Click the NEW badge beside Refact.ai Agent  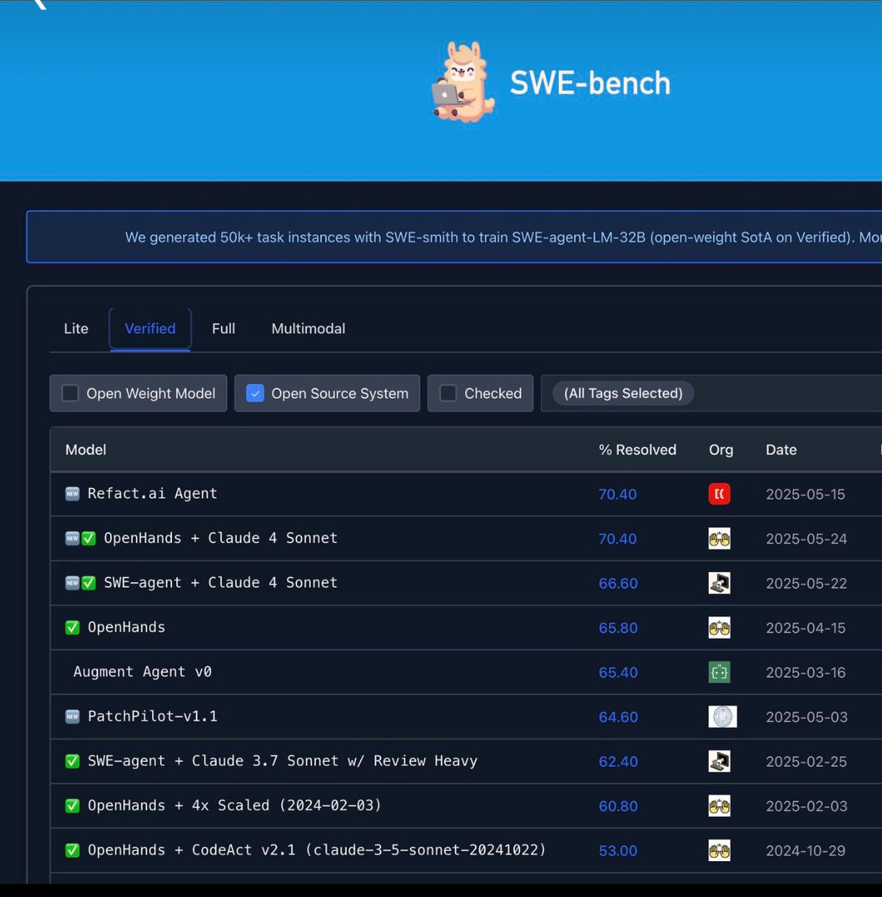[73, 493]
